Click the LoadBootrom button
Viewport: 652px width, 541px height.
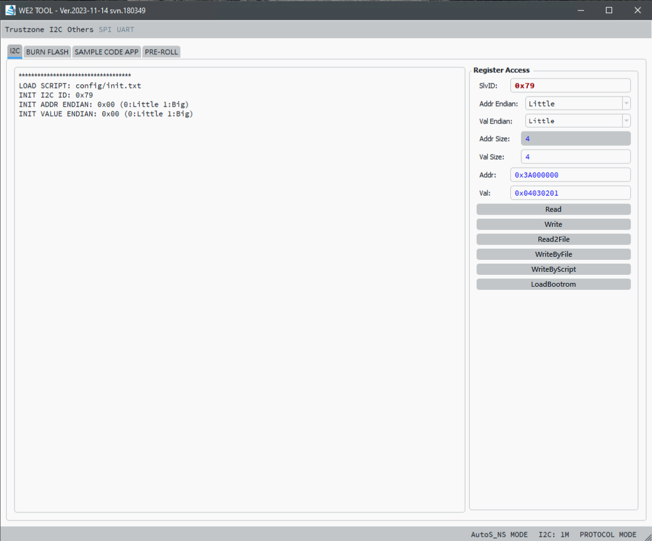click(x=553, y=284)
